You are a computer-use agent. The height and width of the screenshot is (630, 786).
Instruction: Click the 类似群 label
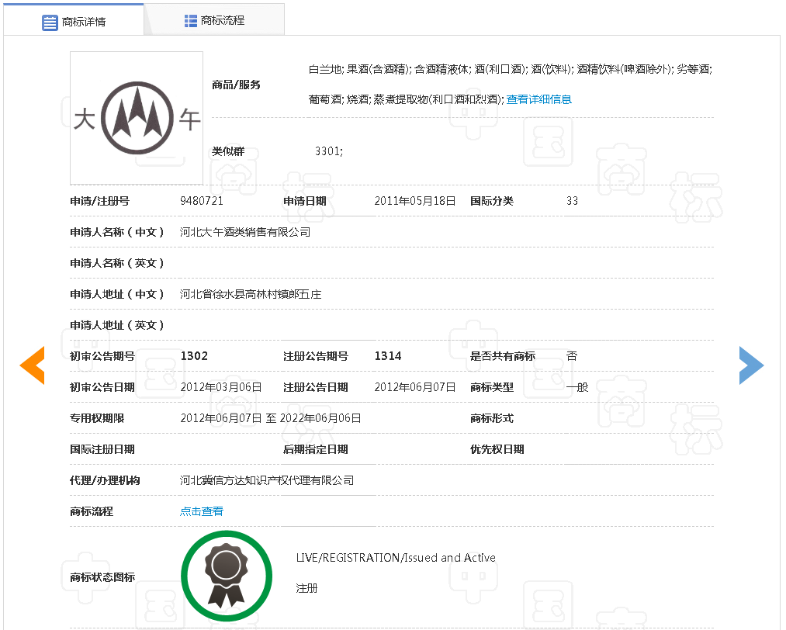(228, 151)
